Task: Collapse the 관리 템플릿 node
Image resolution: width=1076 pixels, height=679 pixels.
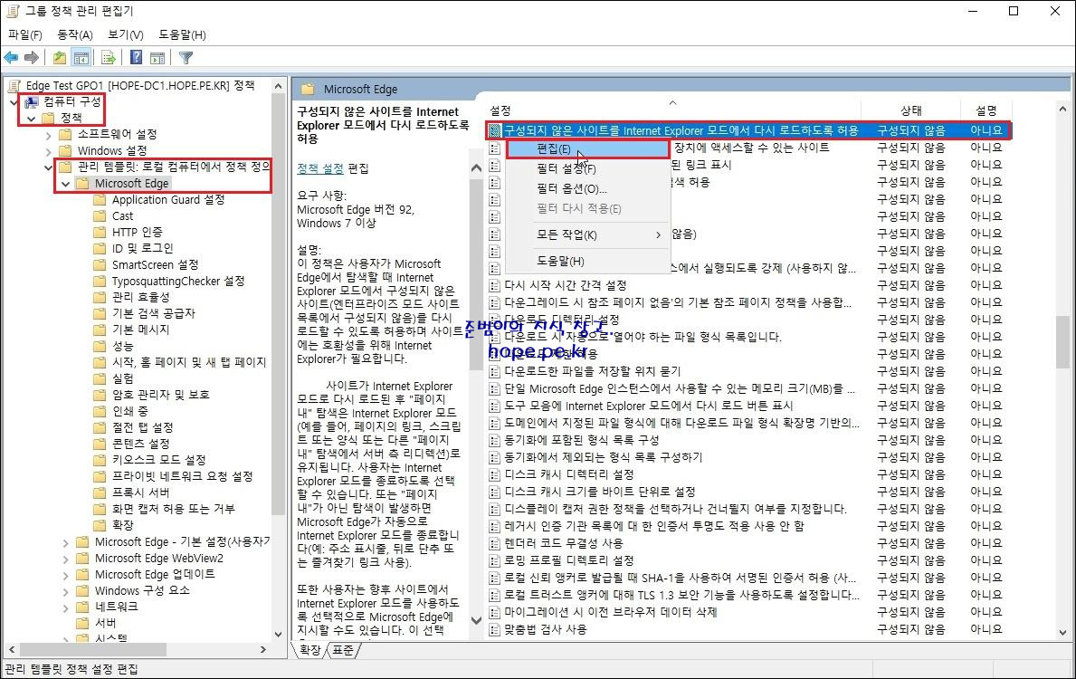Action: (48, 167)
